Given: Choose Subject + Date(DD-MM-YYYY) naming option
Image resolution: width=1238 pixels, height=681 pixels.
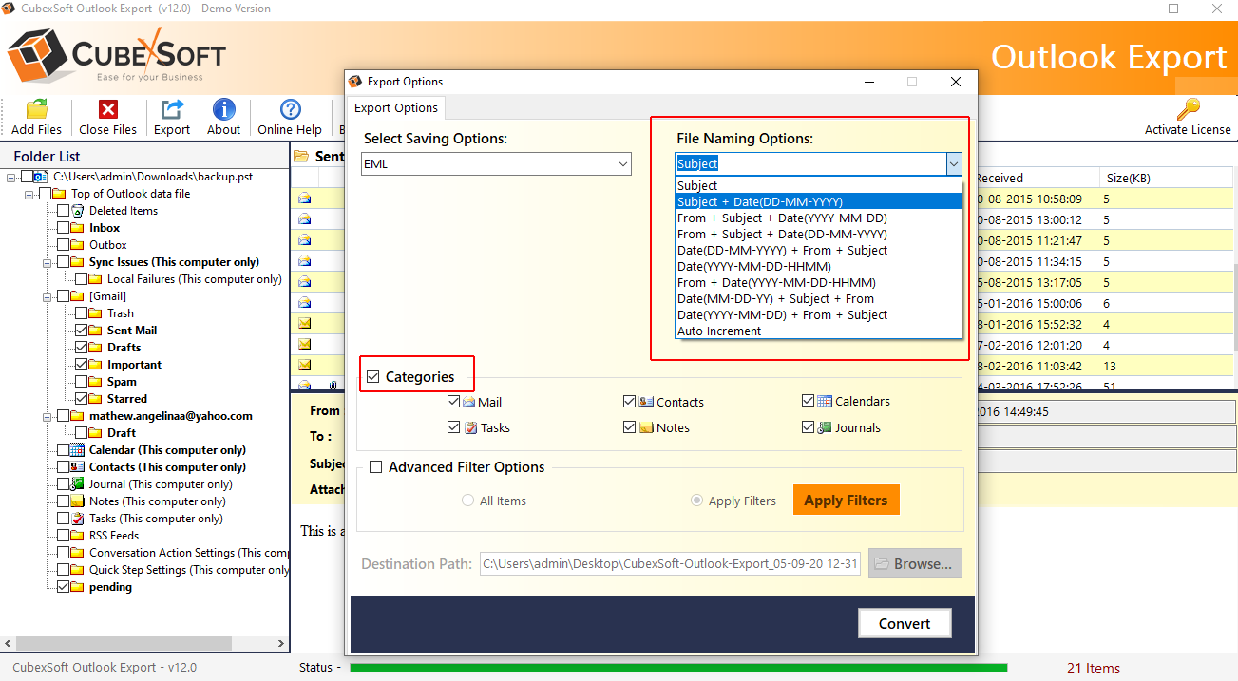Looking at the screenshot, I should (x=818, y=201).
